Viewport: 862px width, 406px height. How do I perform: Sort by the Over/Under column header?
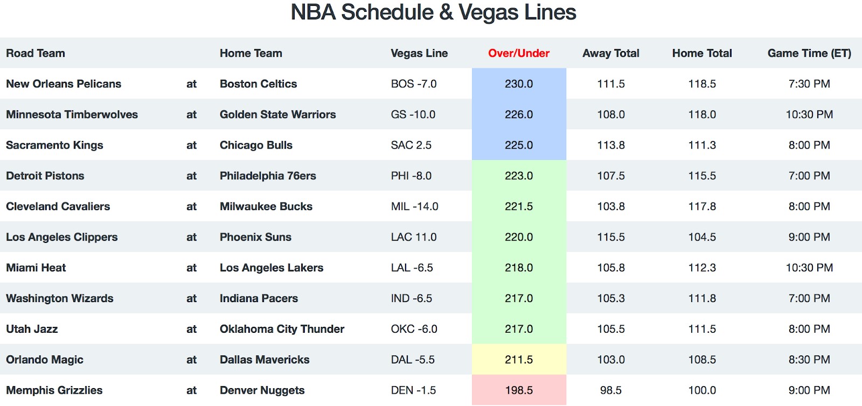point(518,53)
